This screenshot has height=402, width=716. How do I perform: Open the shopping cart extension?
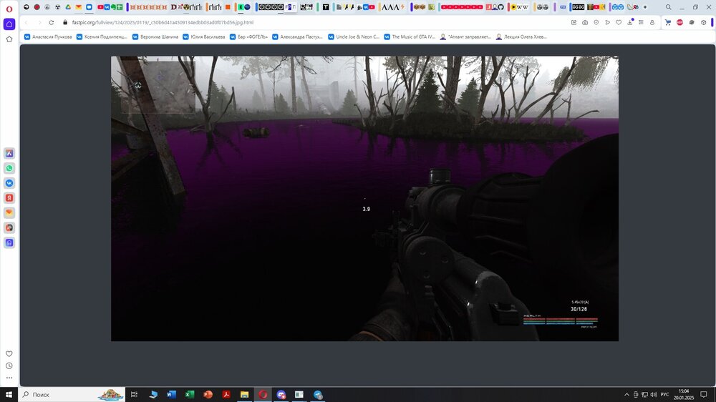(668, 22)
